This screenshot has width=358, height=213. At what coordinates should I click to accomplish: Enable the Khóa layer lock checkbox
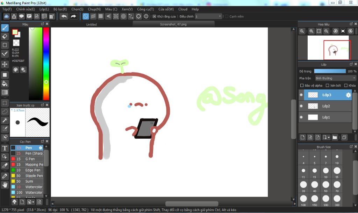click(x=346, y=86)
